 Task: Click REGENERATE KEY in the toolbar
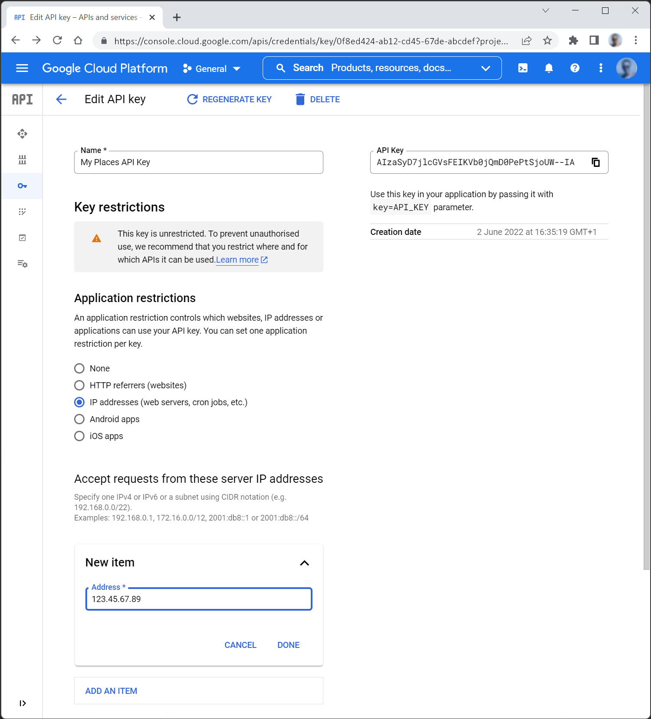229,99
